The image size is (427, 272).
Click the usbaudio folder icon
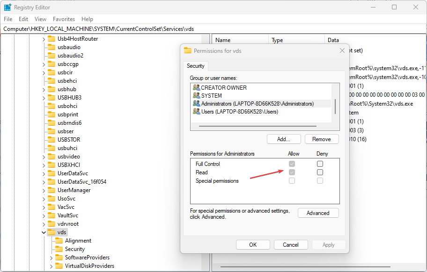tap(52, 47)
